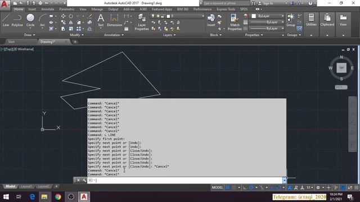Toggle the MODEL space button
The image size is (360, 202).
pos(217,187)
